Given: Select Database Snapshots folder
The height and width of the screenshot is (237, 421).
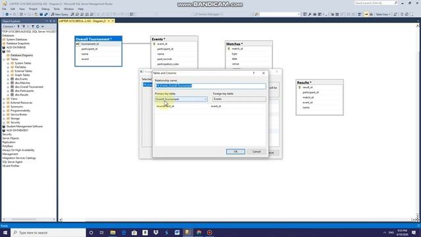Looking at the screenshot, I should pos(18,43).
